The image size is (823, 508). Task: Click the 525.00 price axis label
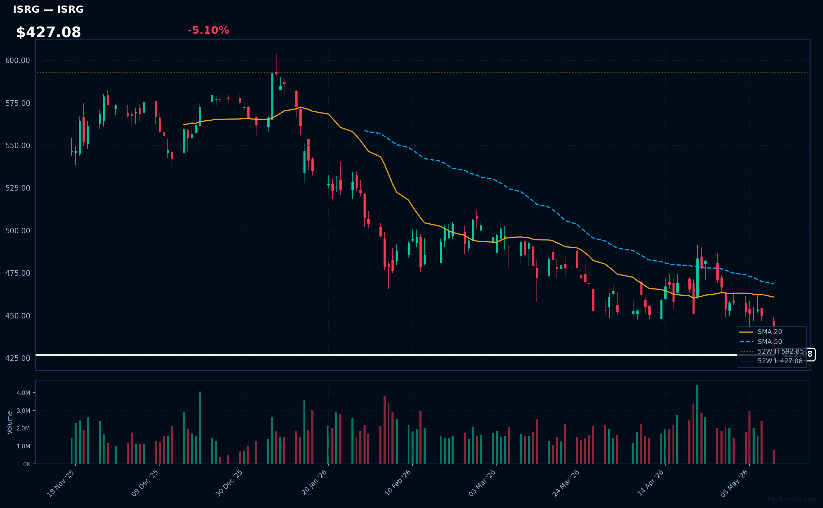(18, 188)
